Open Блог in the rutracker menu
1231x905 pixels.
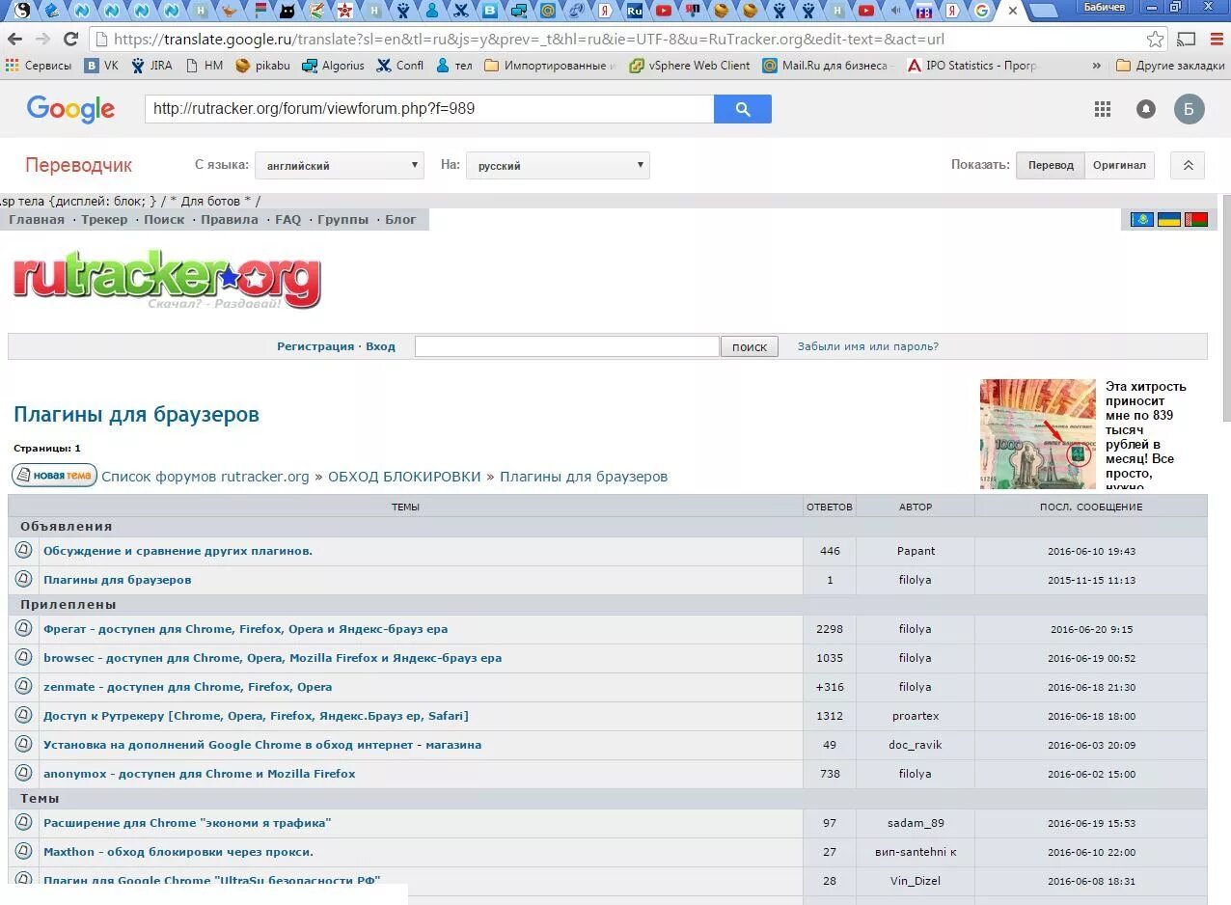point(400,220)
